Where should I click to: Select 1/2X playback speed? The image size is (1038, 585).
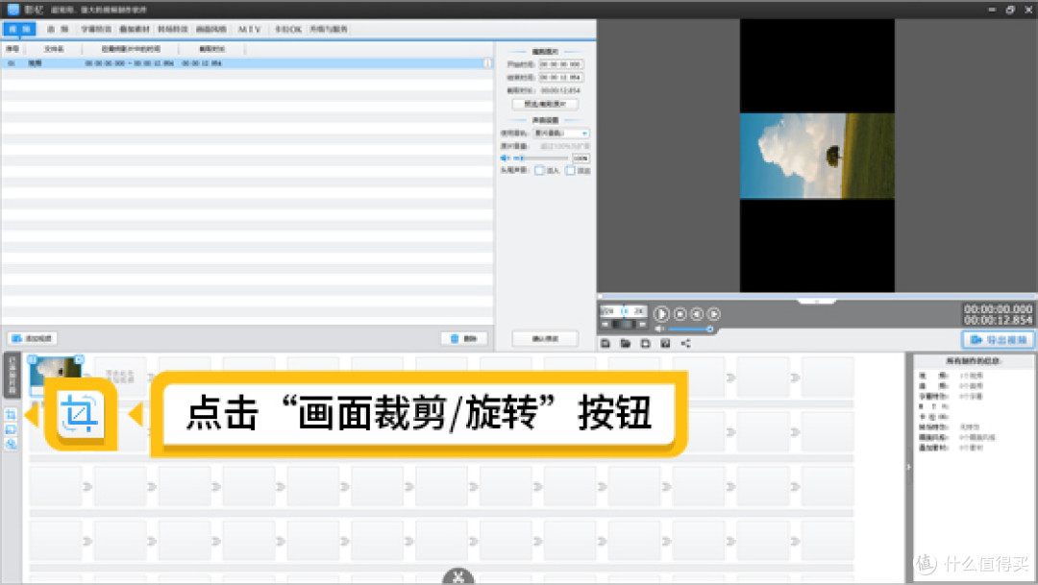click(607, 310)
